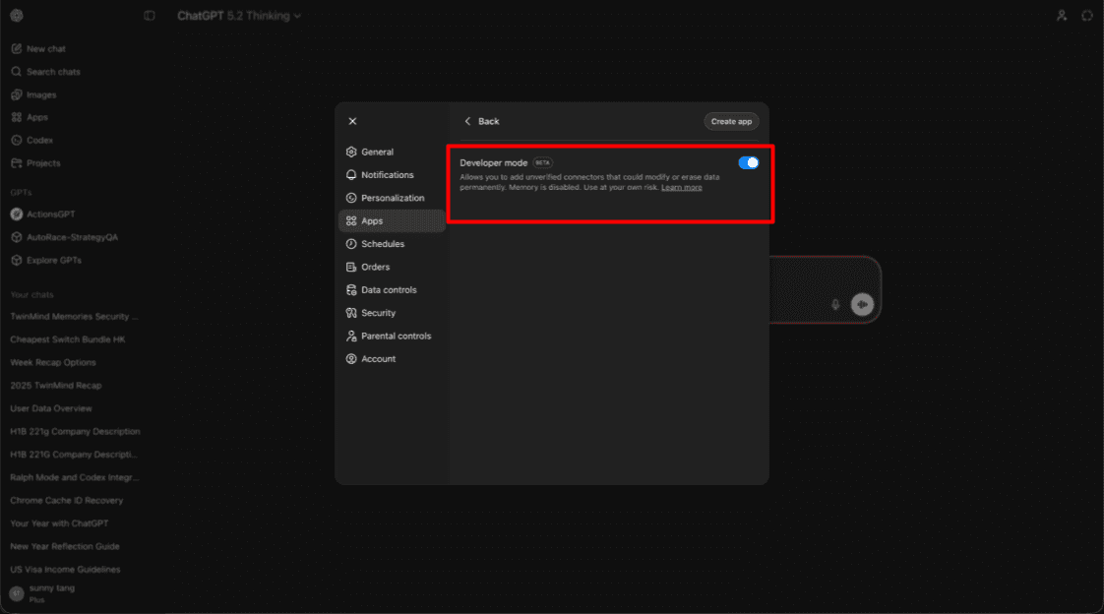Open the Learn more link
The image size is (1104, 614).
click(x=681, y=187)
